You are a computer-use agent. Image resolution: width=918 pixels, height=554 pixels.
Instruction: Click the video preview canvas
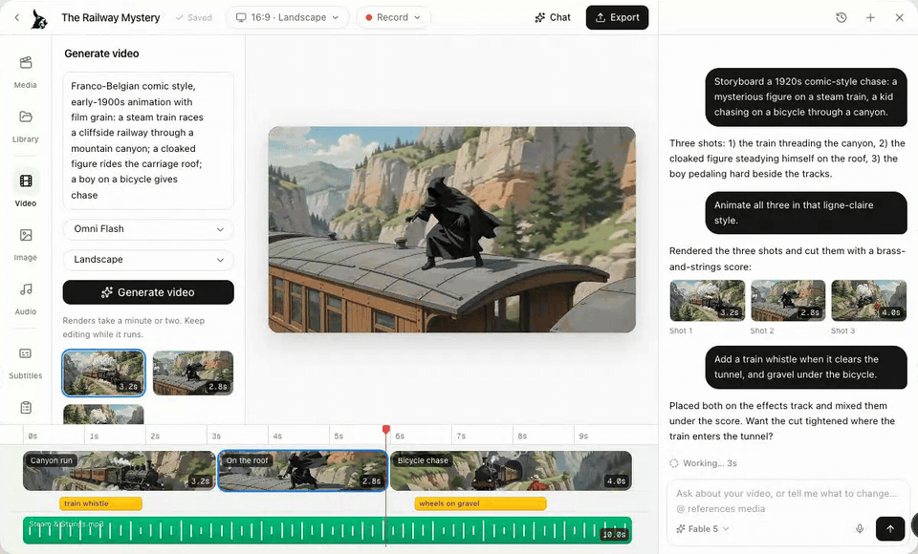(x=452, y=229)
